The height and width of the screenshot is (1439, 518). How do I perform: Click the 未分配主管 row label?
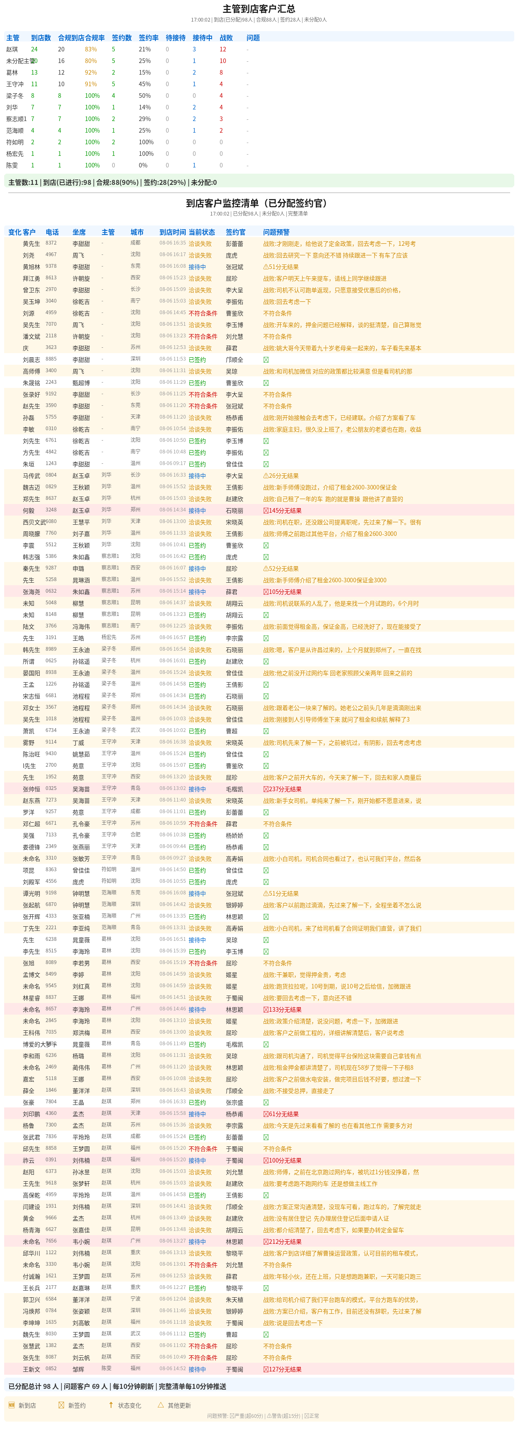[21, 61]
